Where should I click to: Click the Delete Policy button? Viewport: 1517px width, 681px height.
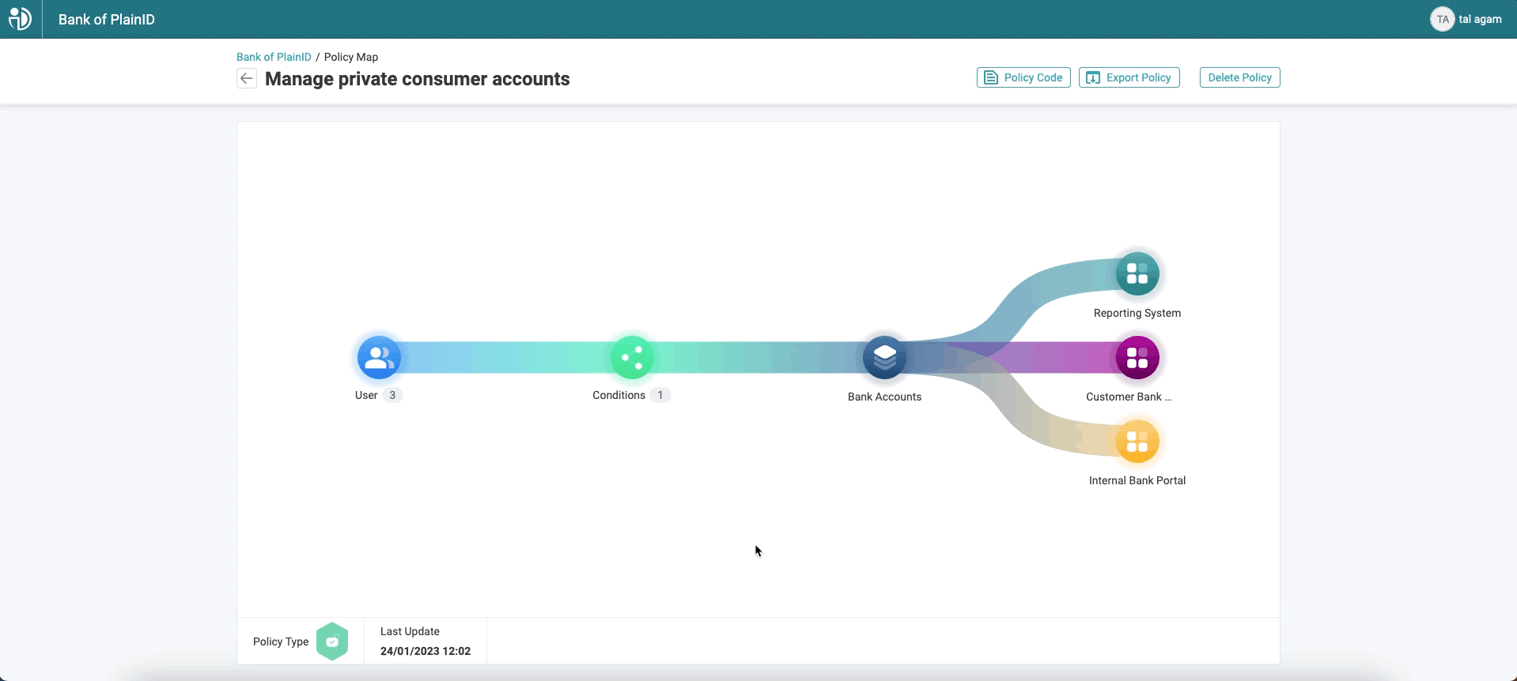tap(1239, 77)
